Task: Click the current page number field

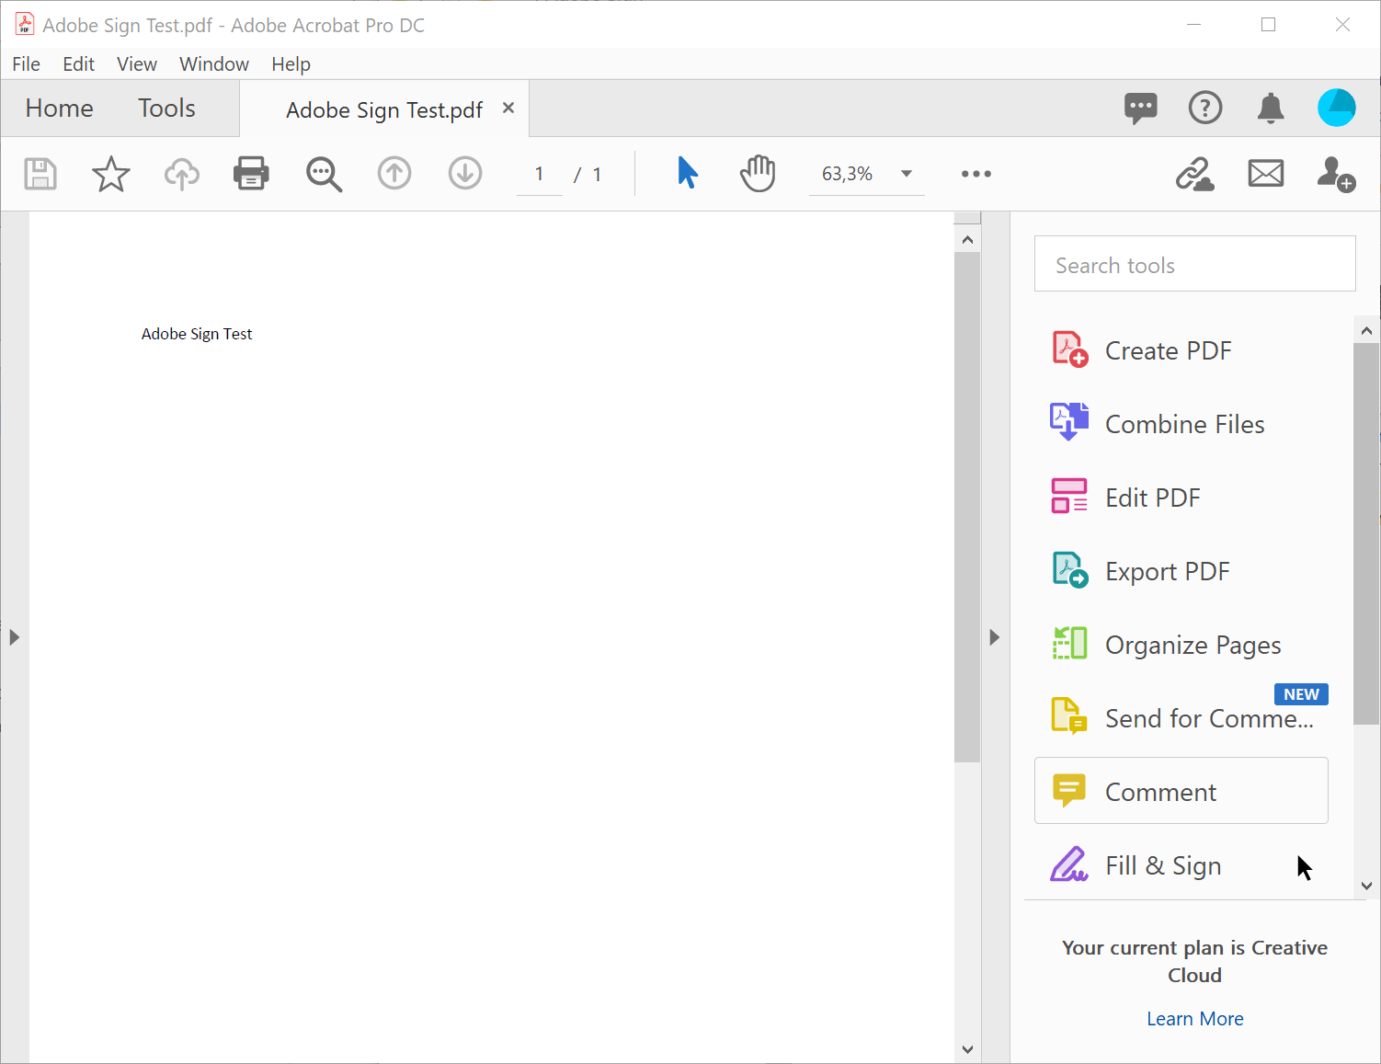Action: tap(540, 174)
